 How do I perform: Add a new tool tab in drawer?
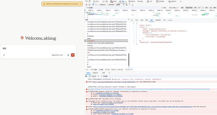pos(109,73)
